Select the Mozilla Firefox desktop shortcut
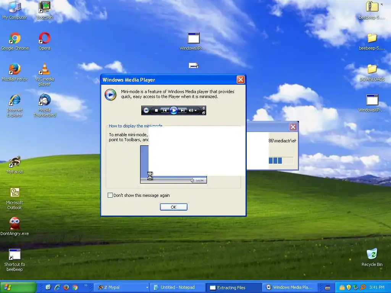The image size is (391, 293). [x=15, y=72]
